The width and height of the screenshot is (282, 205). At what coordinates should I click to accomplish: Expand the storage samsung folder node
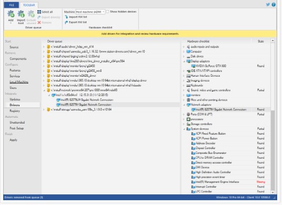(x=44, y=110)
